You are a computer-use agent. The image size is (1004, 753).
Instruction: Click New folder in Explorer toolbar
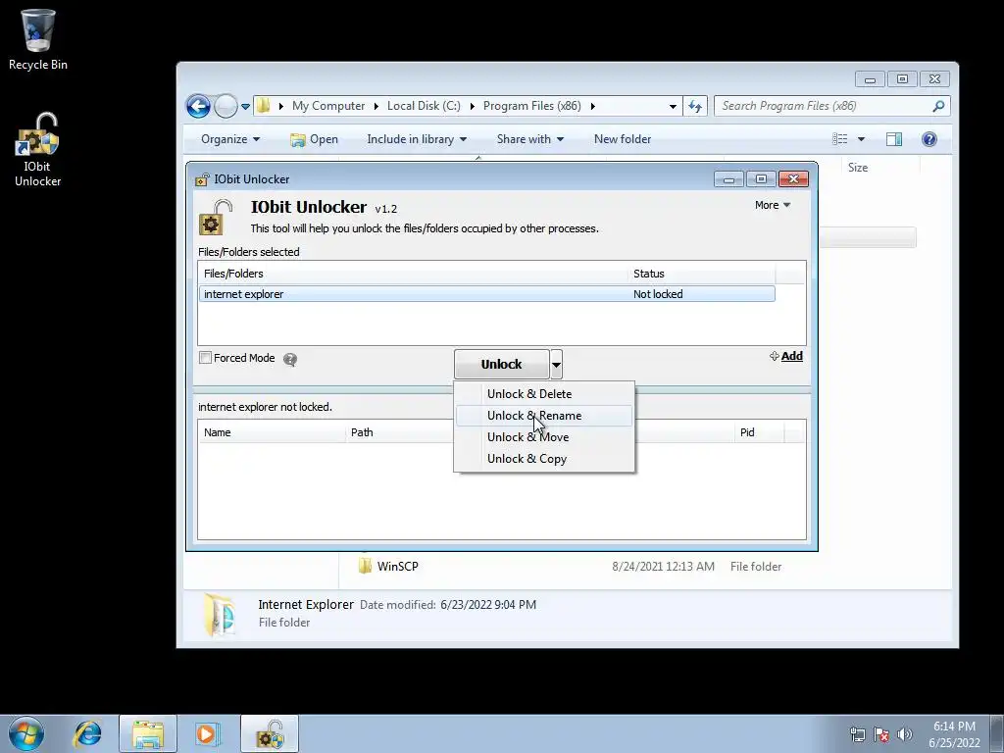[x=623, y=139]
